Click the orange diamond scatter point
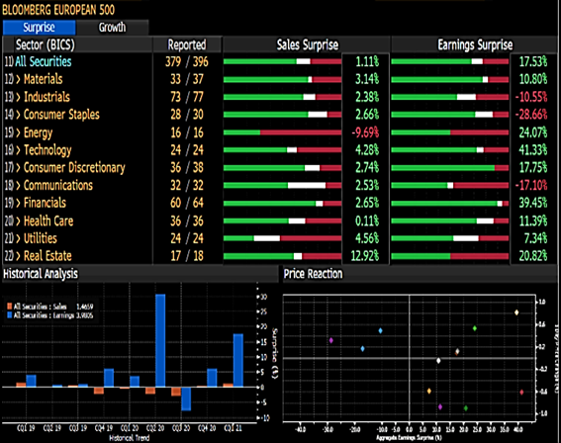Image resolution: width=561 pixels, height=443 pixels. 429,392
